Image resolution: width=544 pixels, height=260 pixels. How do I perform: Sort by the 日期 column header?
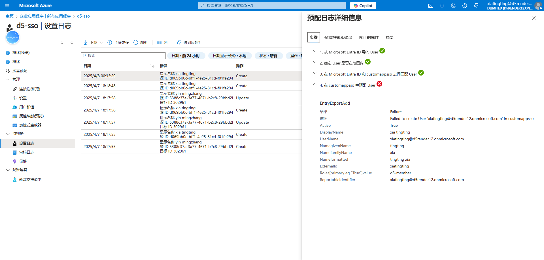87,66
